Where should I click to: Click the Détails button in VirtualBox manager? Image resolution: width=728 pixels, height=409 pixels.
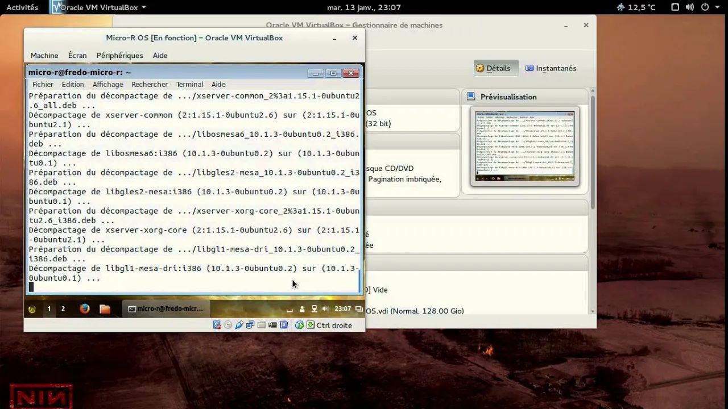[496, 68]
